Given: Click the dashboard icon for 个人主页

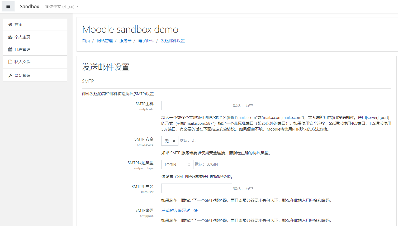Looking at the screenshot, I should pyautogui.click(x=10, y=37).
